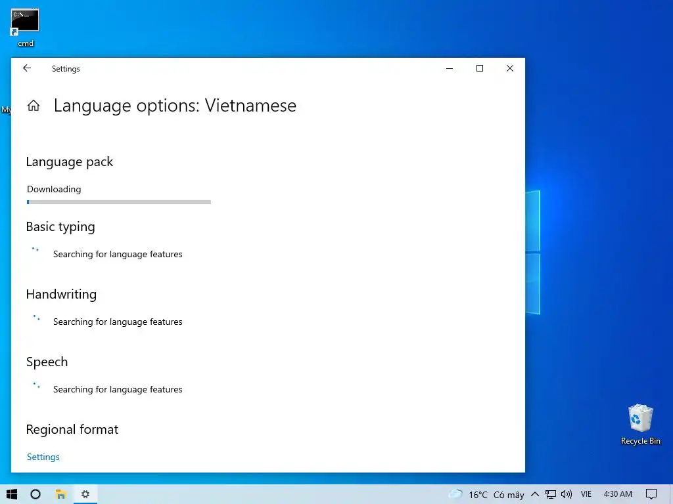The height and width of the screenshot is (504, 673).
Task: Click 'Searching for language features' under Basic typing
Action: coord(118,254)
